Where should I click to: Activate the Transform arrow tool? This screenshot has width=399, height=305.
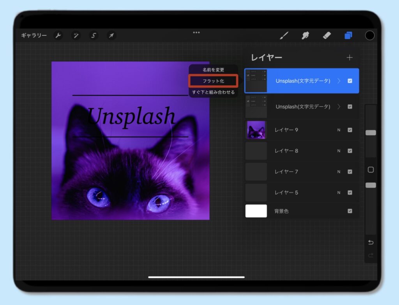[x=111, y=35]
